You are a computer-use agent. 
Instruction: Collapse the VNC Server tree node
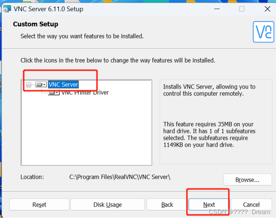29,85
